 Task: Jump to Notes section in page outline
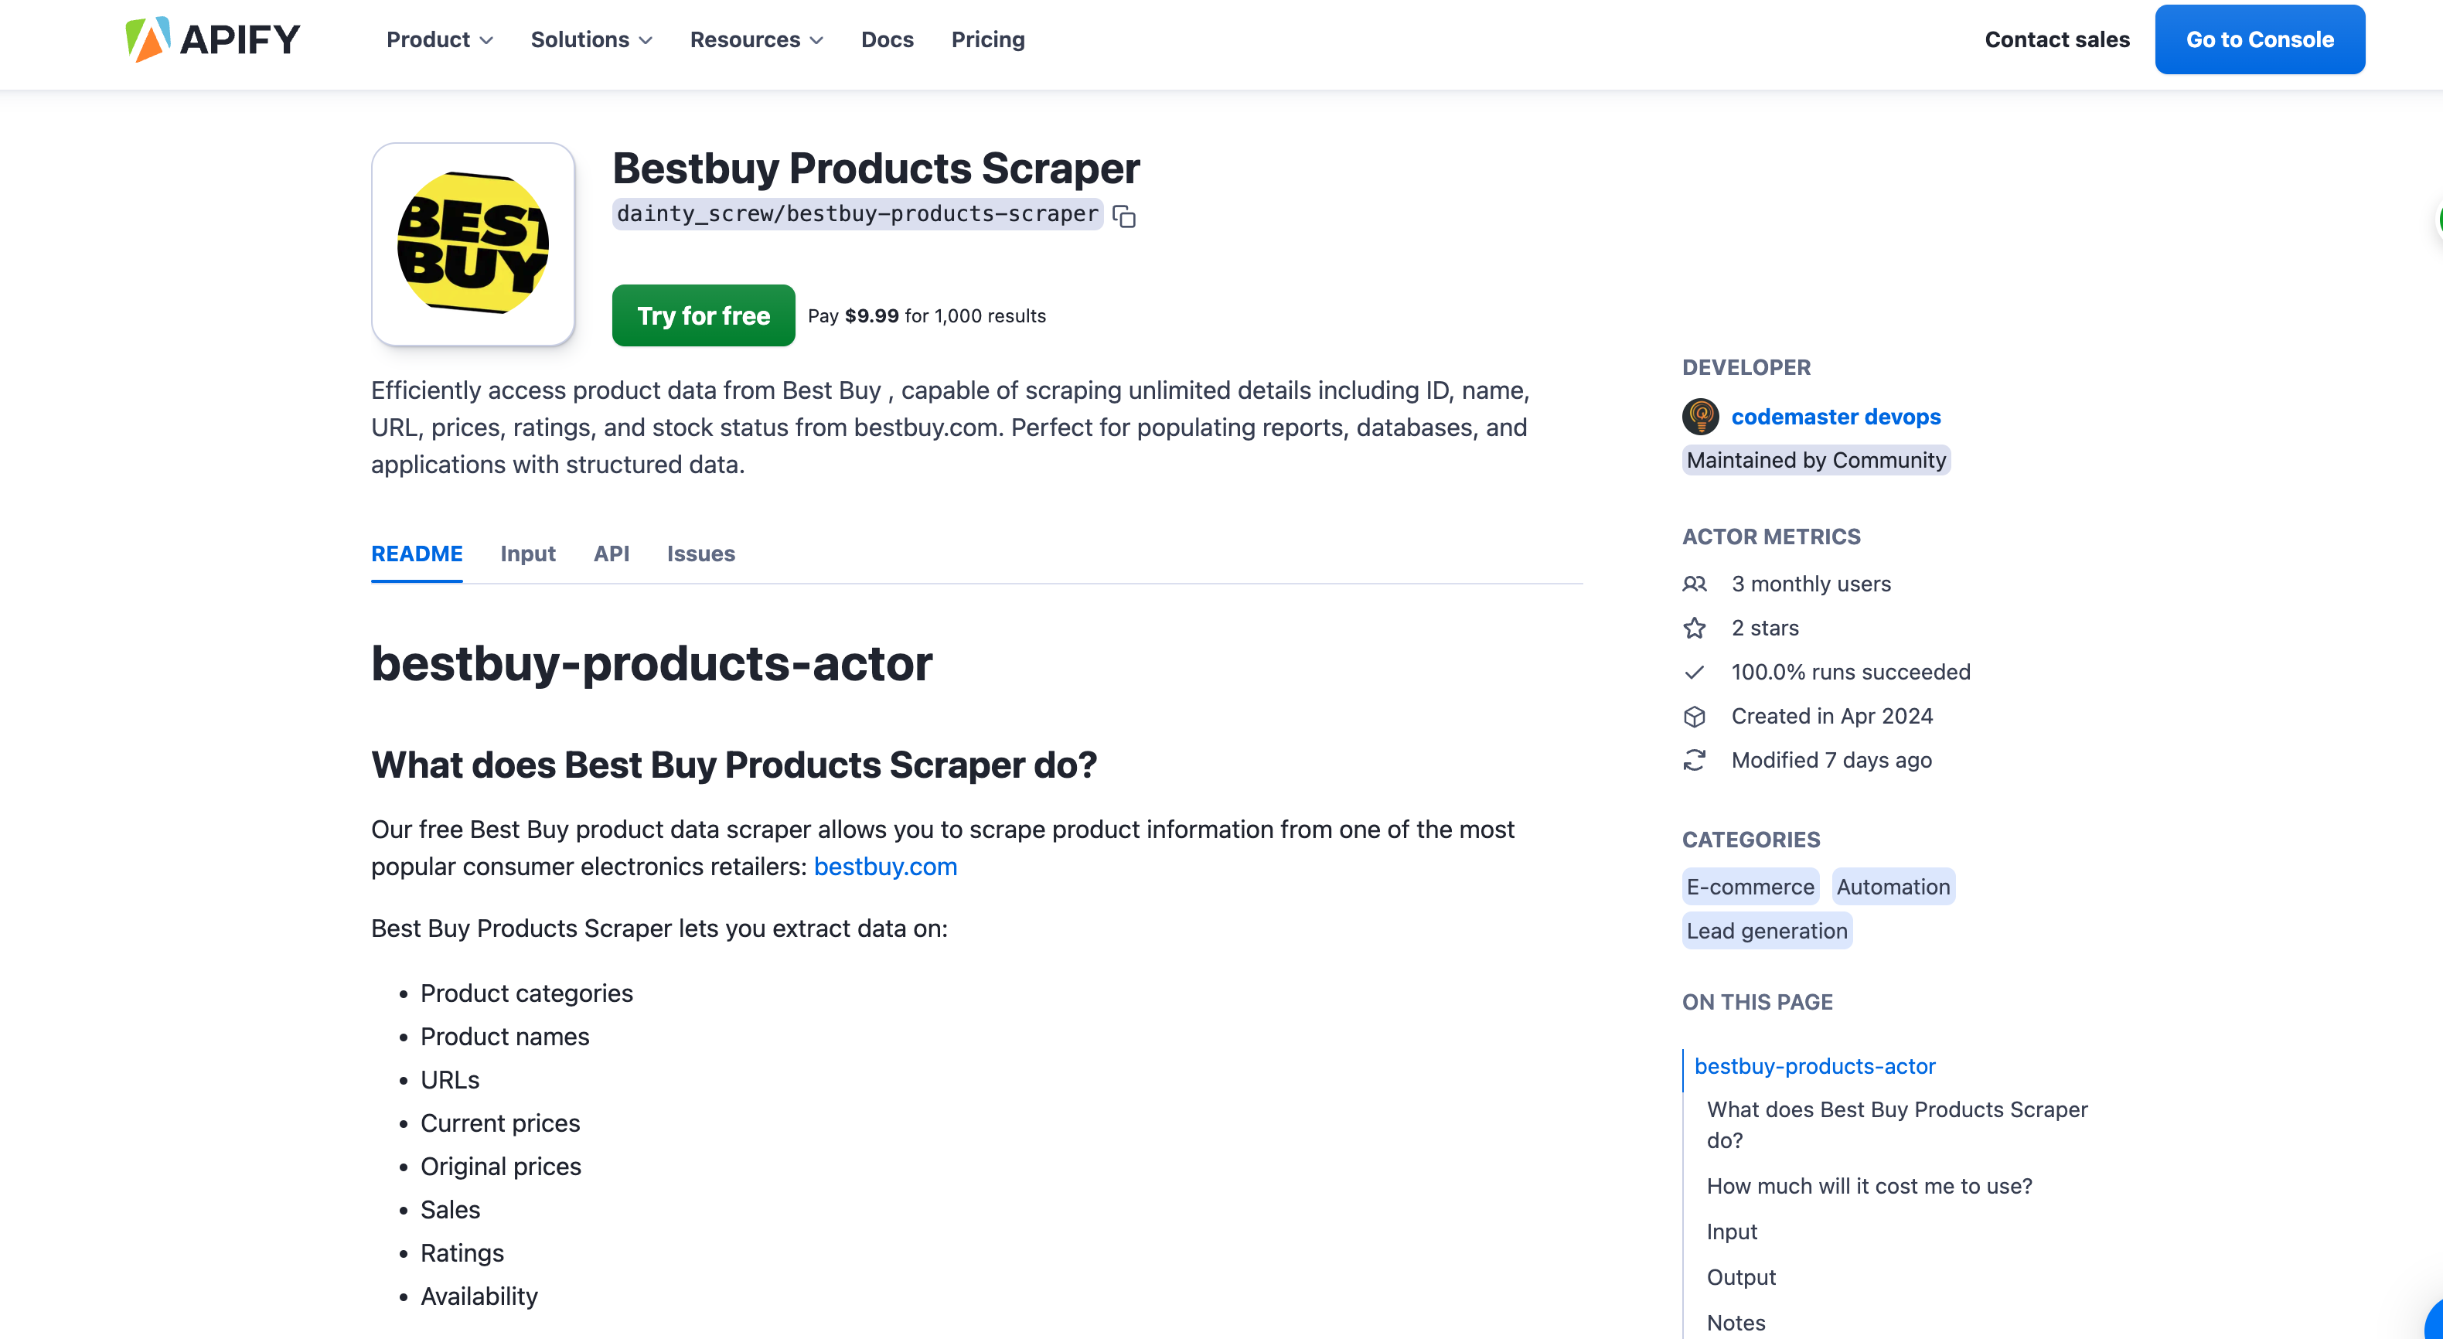(1736, 1323)
